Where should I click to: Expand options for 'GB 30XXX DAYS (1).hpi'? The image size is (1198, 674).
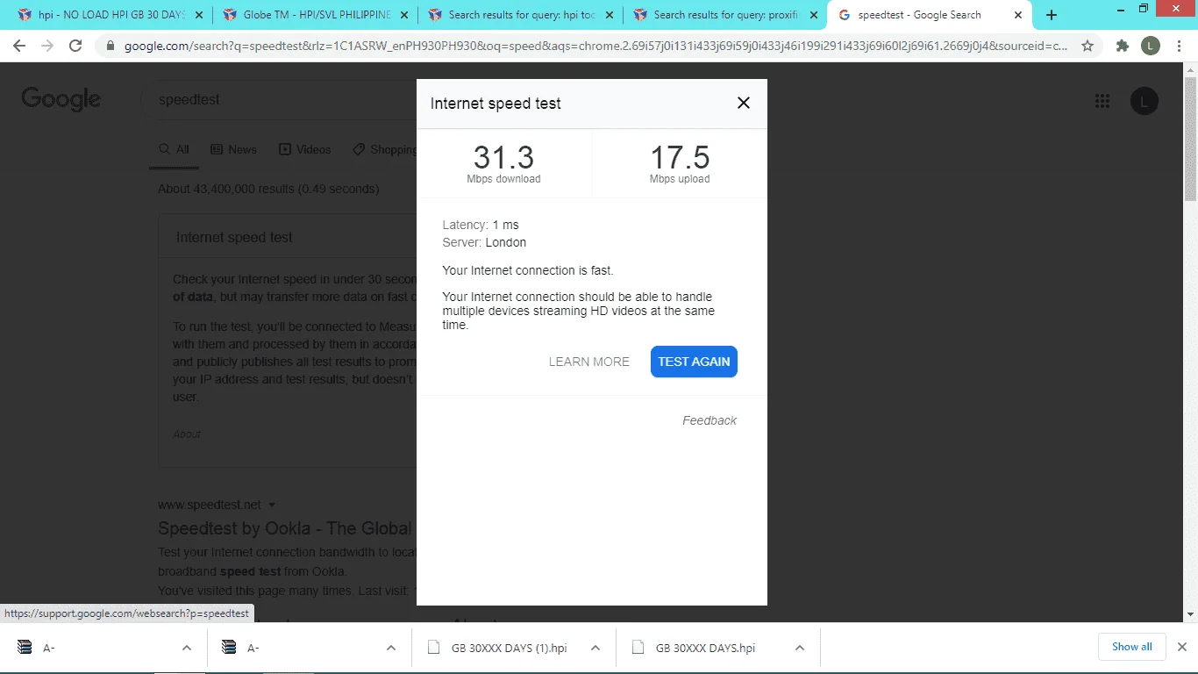[x=595, y=648]
